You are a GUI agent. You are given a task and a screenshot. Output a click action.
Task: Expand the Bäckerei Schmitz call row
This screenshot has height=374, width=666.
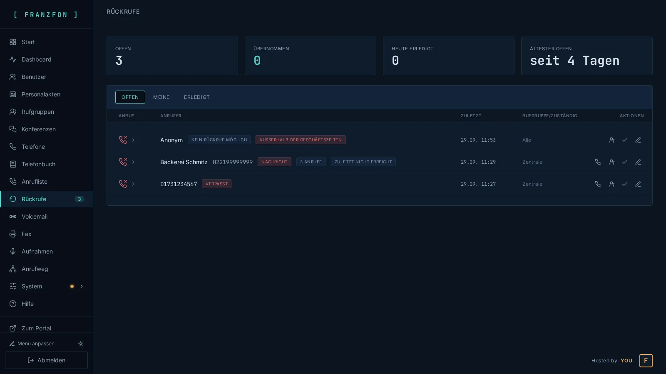[133, 162]
